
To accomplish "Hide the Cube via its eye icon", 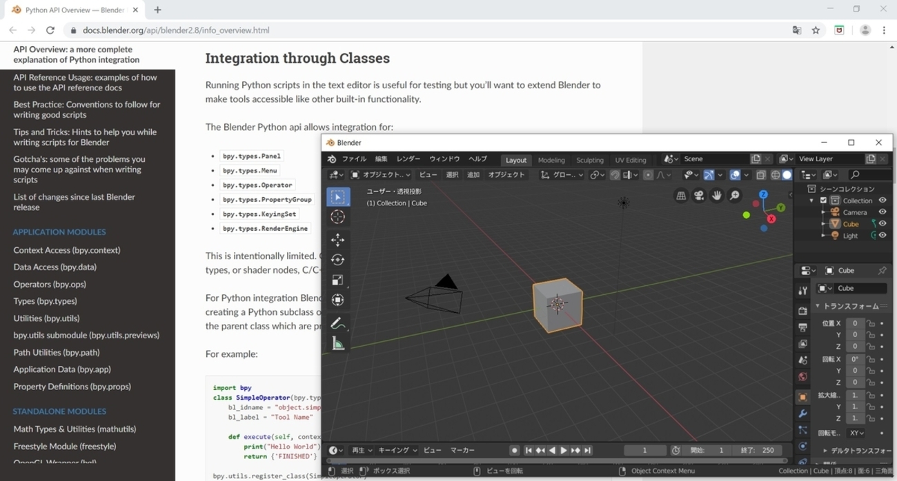I will (x=883, y=223).
